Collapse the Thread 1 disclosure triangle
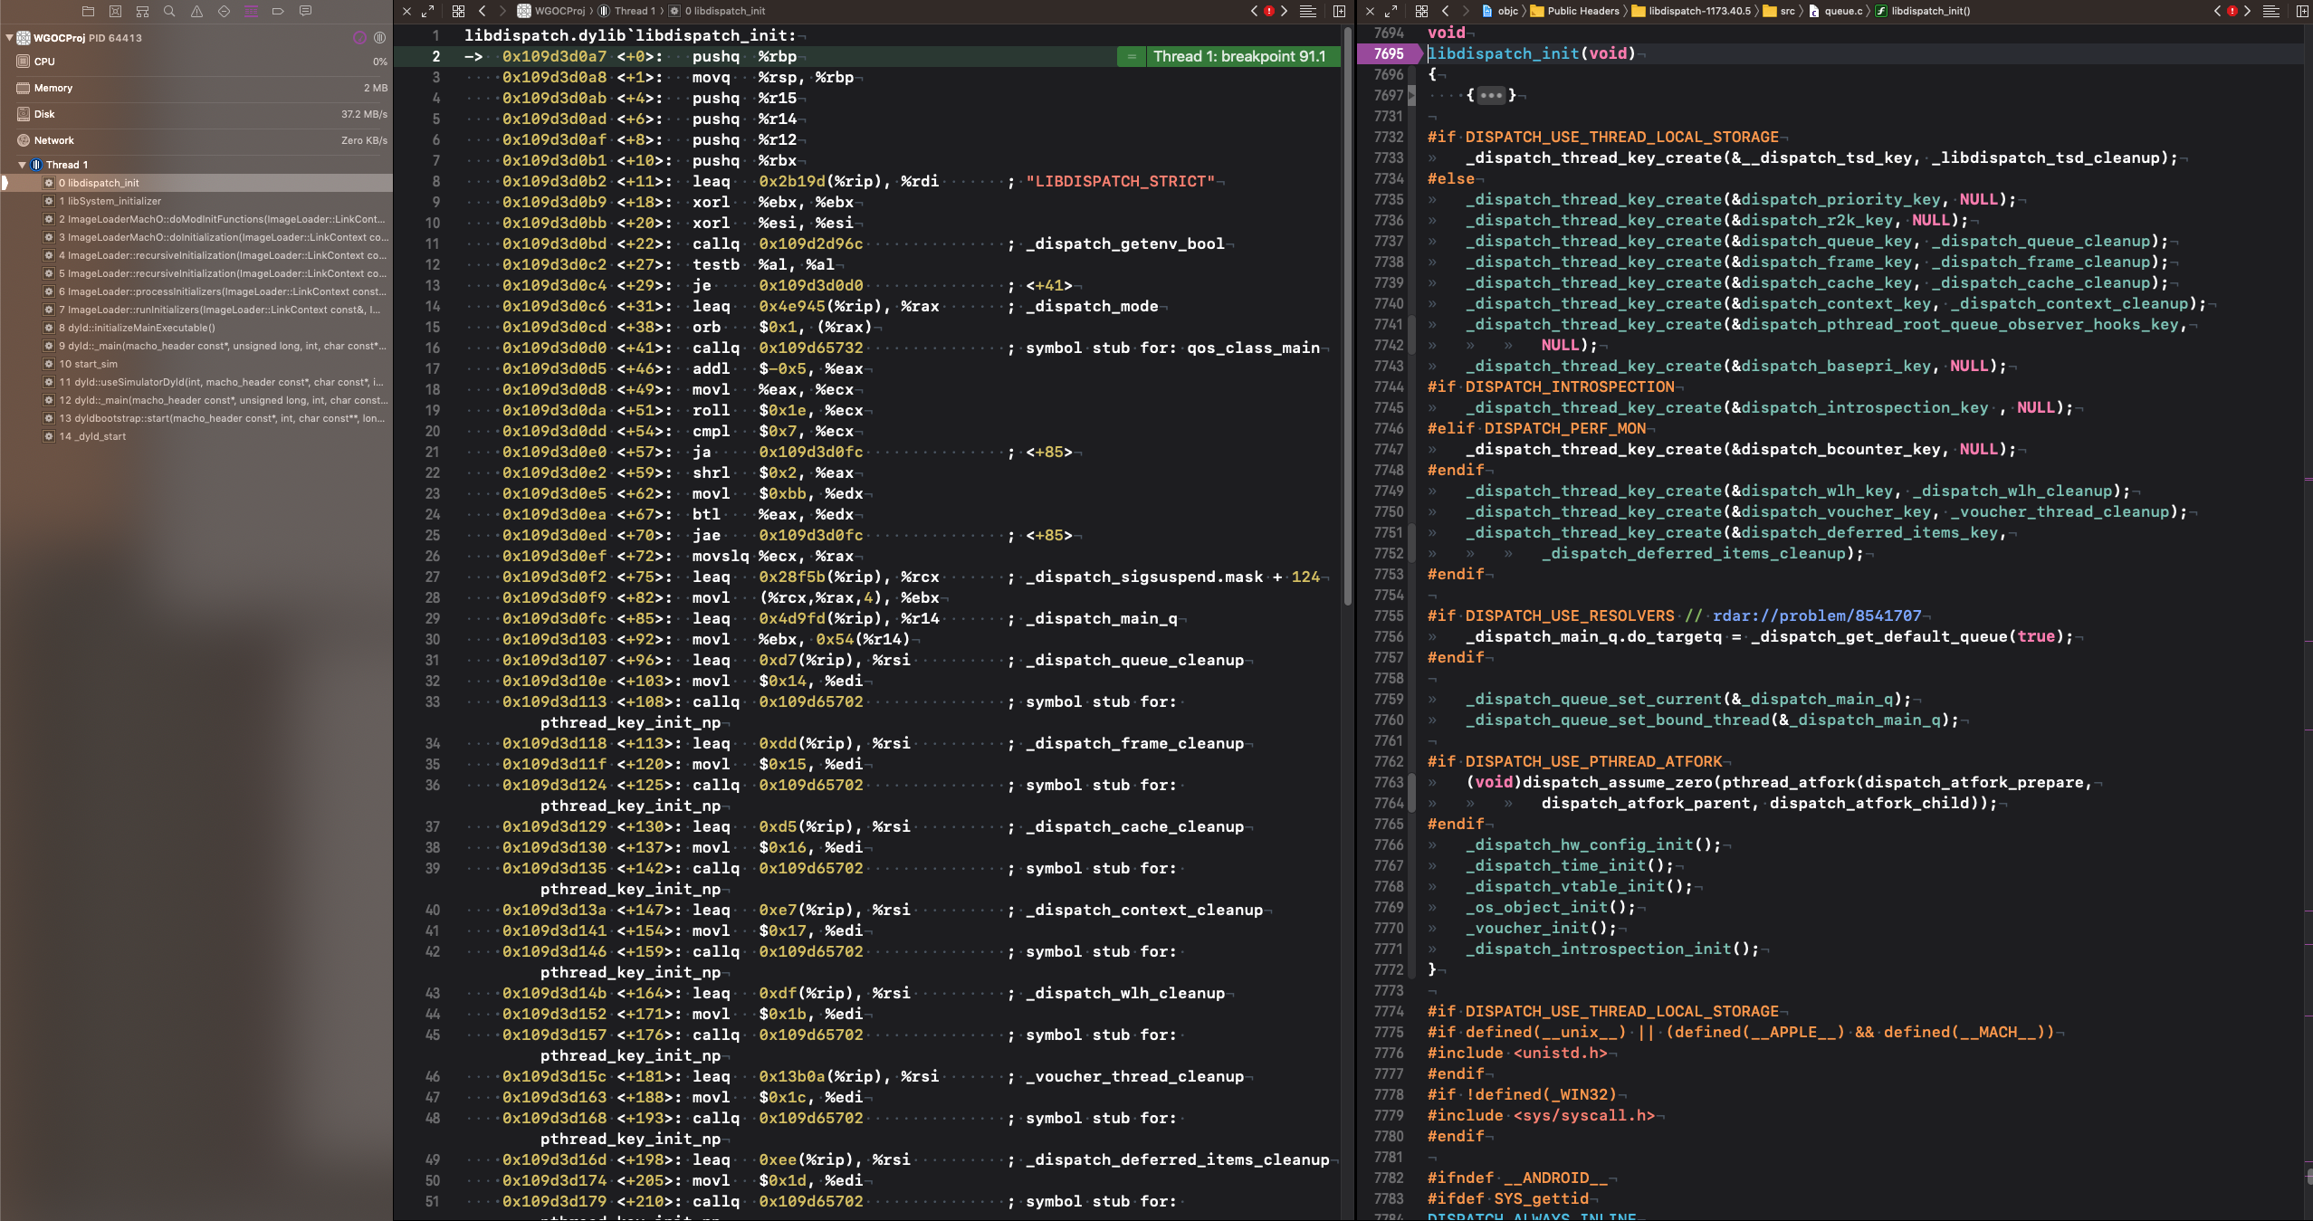The width and height of the screenshot is (2313, 1221). [x=22, y=165]
